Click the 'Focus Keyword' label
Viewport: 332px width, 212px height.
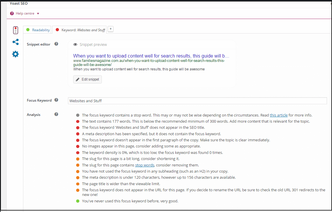click(x=39, y=100)
